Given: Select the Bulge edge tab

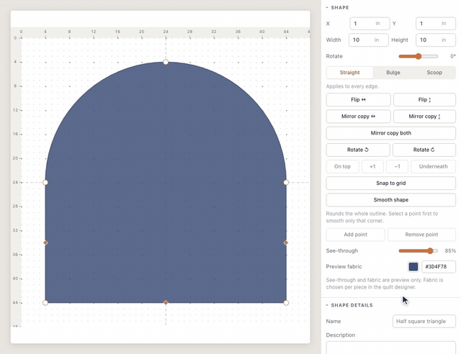Looking at the screenshot, I should point(393,73).
